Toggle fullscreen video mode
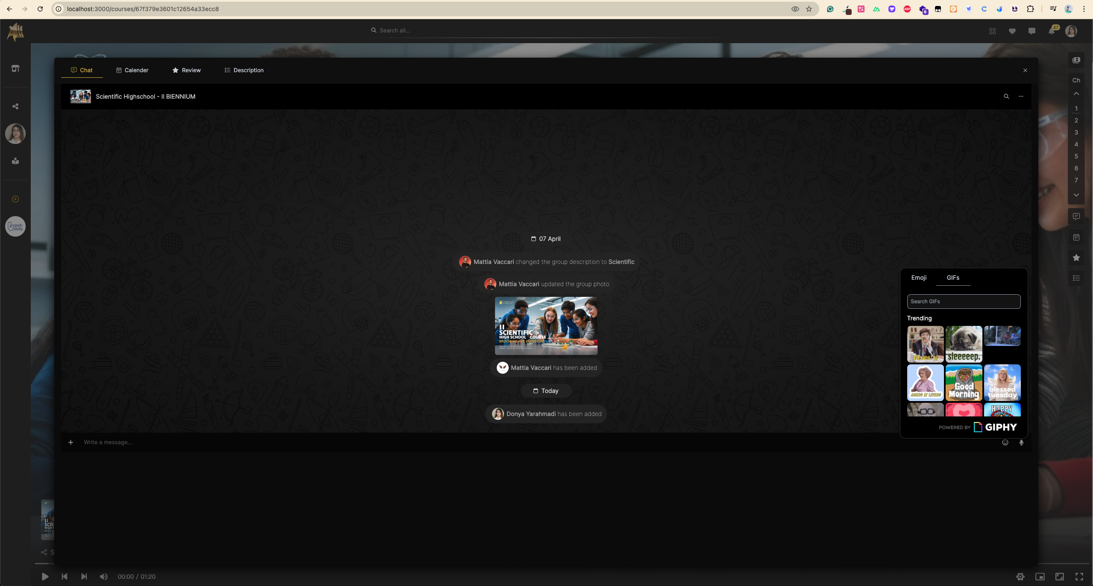The height and width of the screenshot is (586, 1093). pos(1079,577)
